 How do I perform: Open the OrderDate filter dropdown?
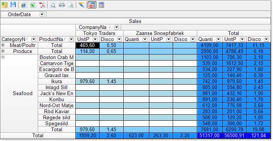(42, 15)
